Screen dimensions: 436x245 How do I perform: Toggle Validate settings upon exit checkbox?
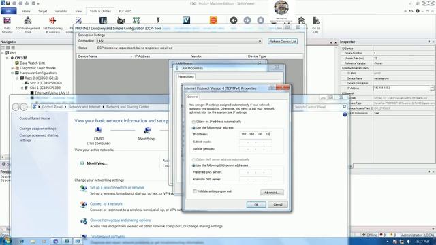click(x=195, y=191)
